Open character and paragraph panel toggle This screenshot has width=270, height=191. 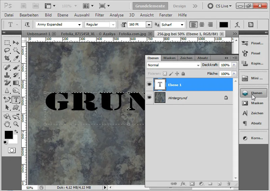pyautogui.click(x=250, y=25)
